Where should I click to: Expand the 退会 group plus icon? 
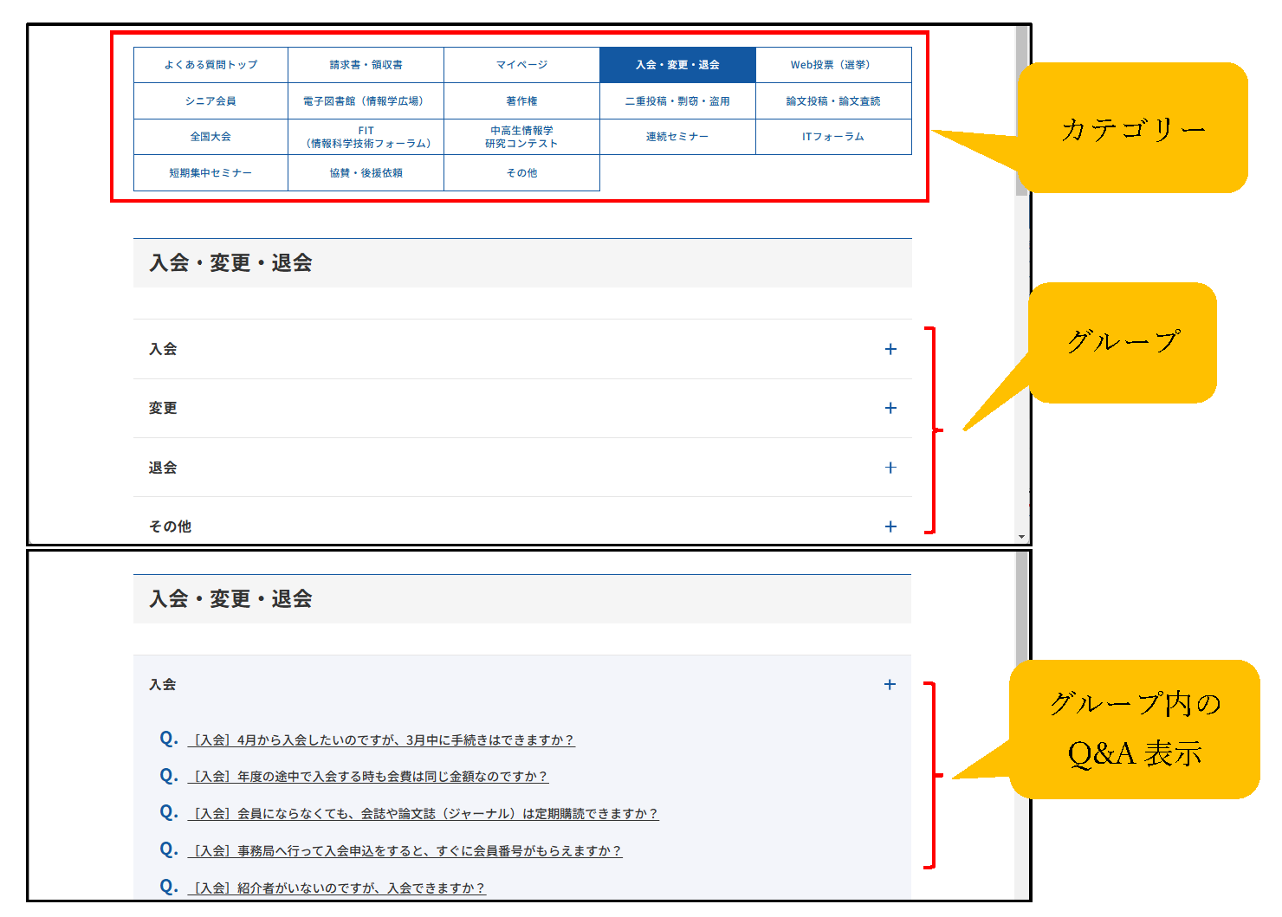tap(890, 468)
